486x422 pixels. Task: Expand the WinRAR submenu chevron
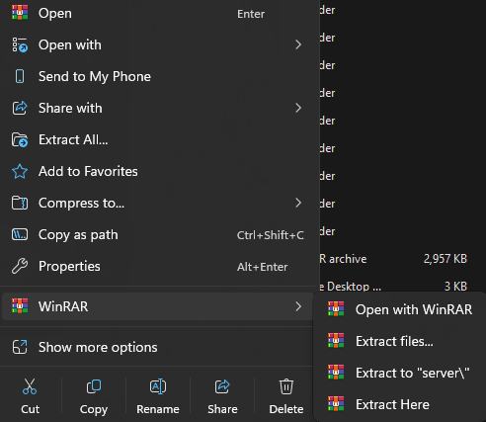[x=298, y=306]
